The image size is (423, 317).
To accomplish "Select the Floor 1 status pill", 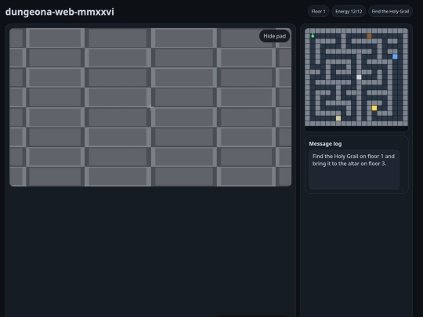I will click(x=318, y=12).
